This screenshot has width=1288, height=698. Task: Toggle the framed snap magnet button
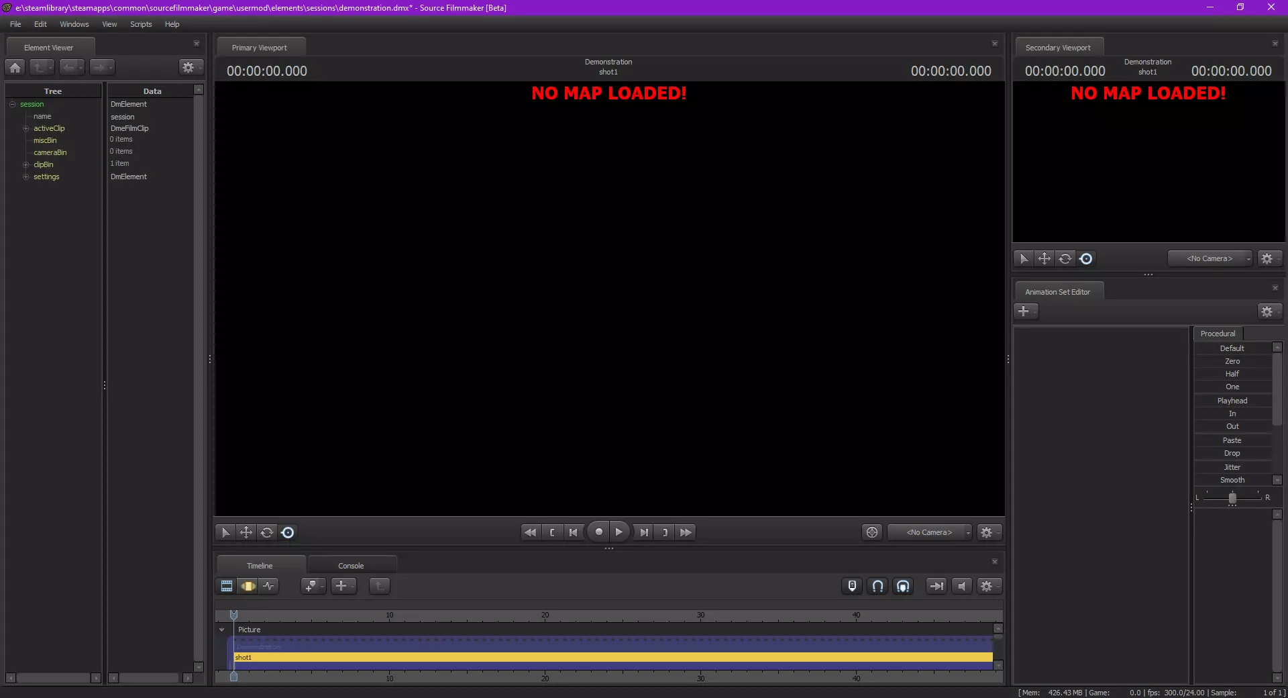pyautogui.click(x=903, y=586)
